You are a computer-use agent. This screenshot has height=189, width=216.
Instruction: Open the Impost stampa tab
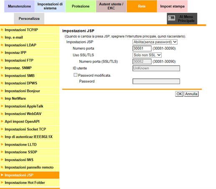173,6
